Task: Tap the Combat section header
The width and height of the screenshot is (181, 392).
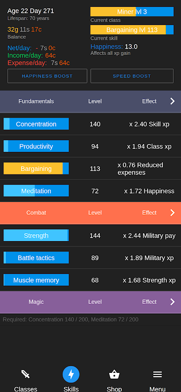Action: 90,213
